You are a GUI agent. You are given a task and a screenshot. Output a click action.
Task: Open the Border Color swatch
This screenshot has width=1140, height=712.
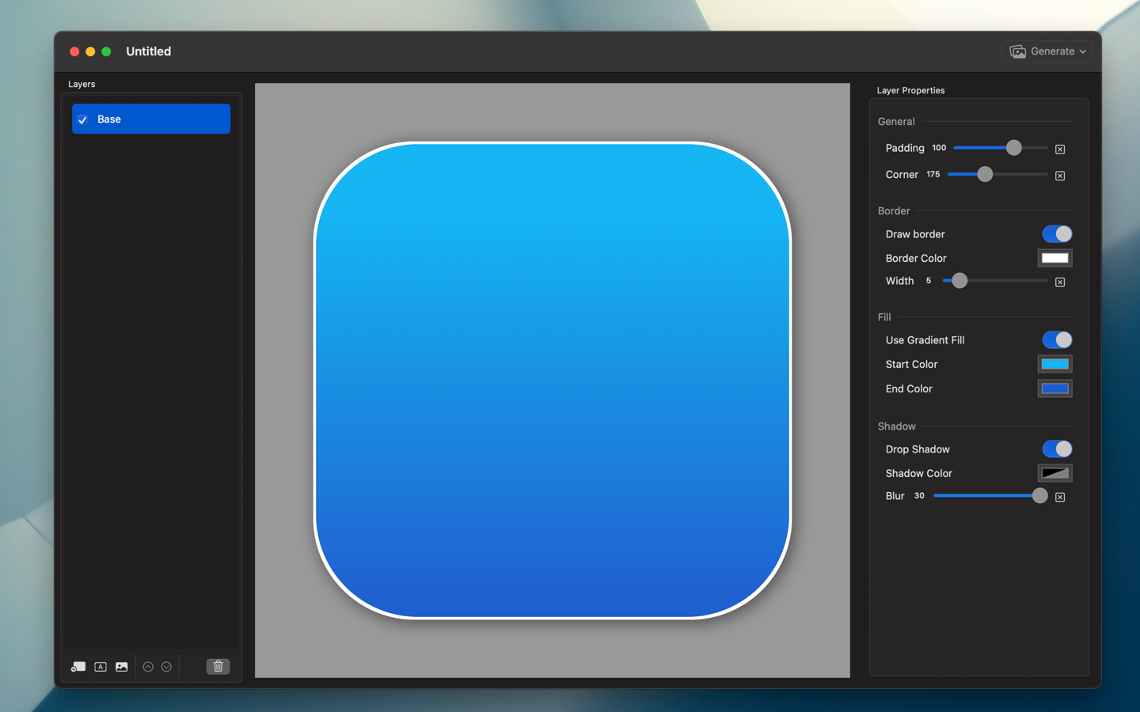(x=1054, y=258)
